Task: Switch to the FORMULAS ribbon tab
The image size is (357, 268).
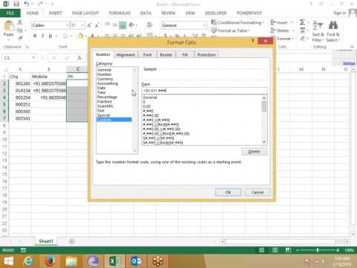Action: 120,13
